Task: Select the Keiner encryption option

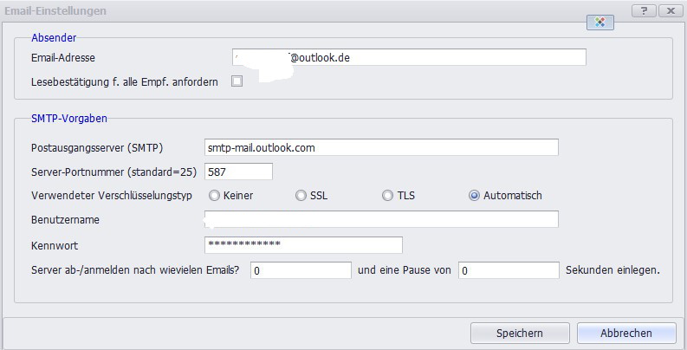Action: click(x=214, y=196)
